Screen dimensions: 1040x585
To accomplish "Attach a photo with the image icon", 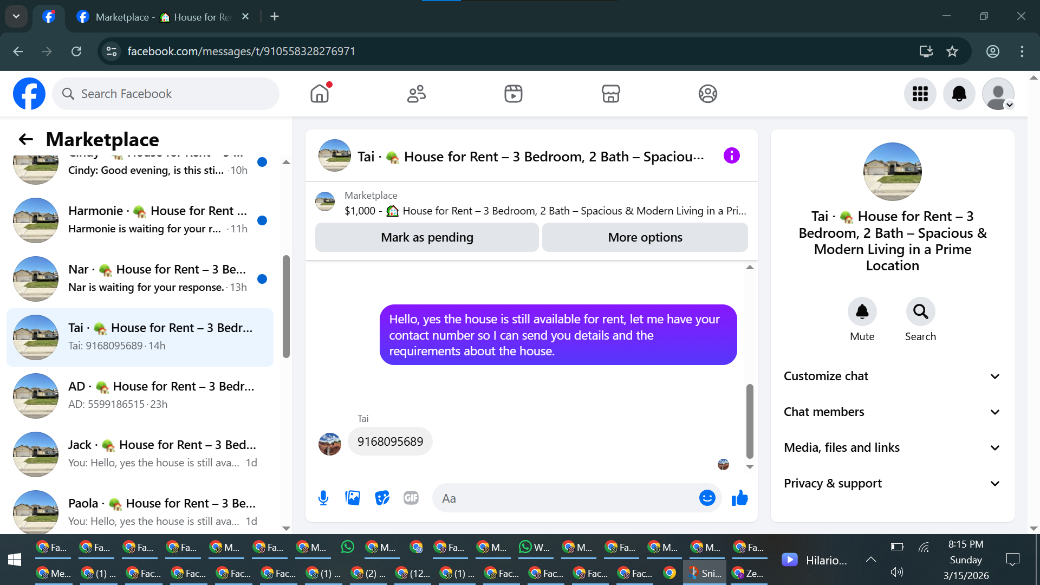I will pos(353,498).
